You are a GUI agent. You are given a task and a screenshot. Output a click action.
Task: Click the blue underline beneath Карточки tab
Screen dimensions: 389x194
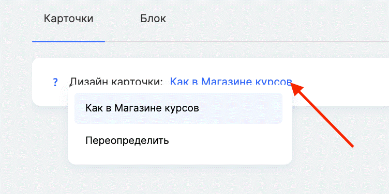click(x=68, y=42)
